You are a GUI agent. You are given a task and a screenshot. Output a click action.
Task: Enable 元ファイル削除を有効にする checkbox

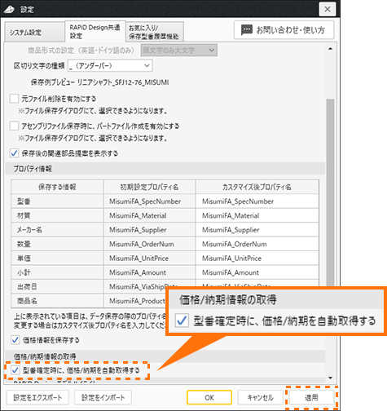coord(14,99)
